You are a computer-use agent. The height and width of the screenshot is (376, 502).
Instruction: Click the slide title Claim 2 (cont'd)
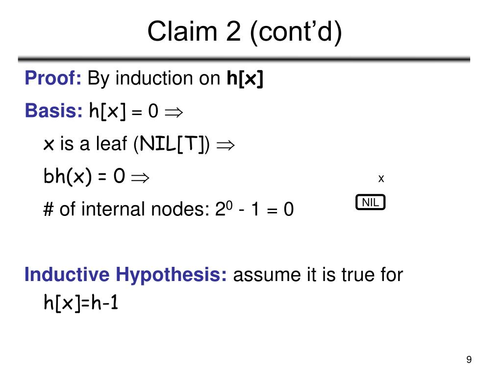coord(245,31)
